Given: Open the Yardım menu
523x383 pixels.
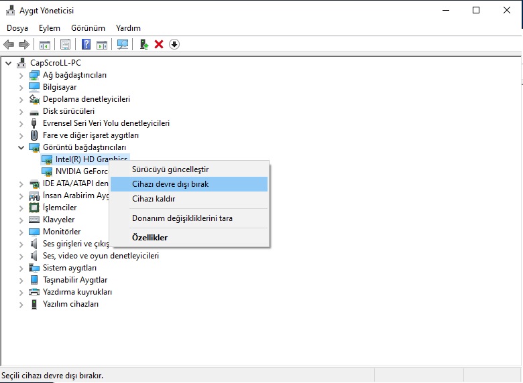Looking at the screenshot, I should click(x=128, y=28).
